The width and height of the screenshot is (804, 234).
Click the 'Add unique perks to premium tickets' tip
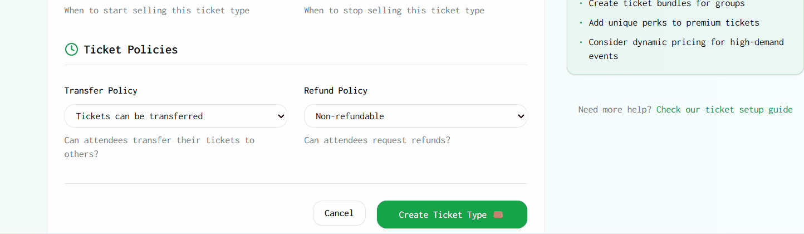(674, 23)
